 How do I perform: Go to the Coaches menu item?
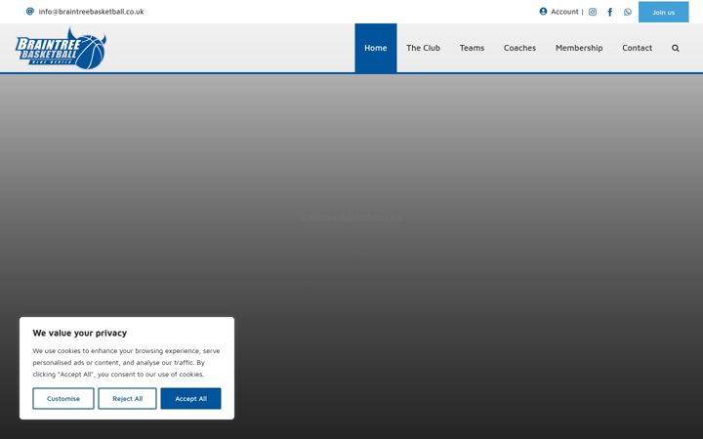(519, 48)
